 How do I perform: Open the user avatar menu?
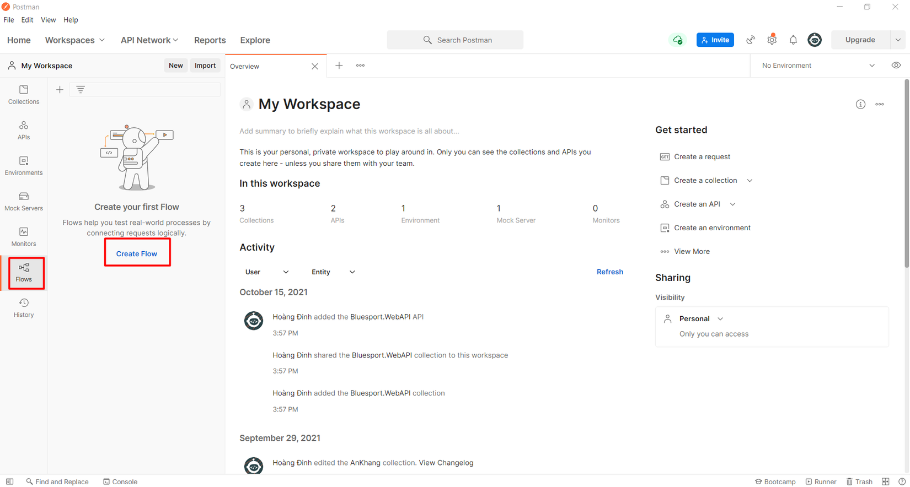(815, 40)
